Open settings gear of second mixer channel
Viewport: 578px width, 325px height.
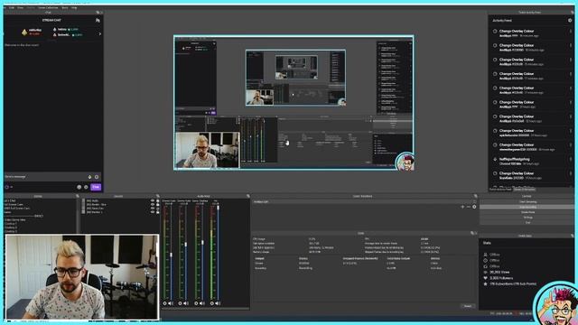[x=181, y=303]
